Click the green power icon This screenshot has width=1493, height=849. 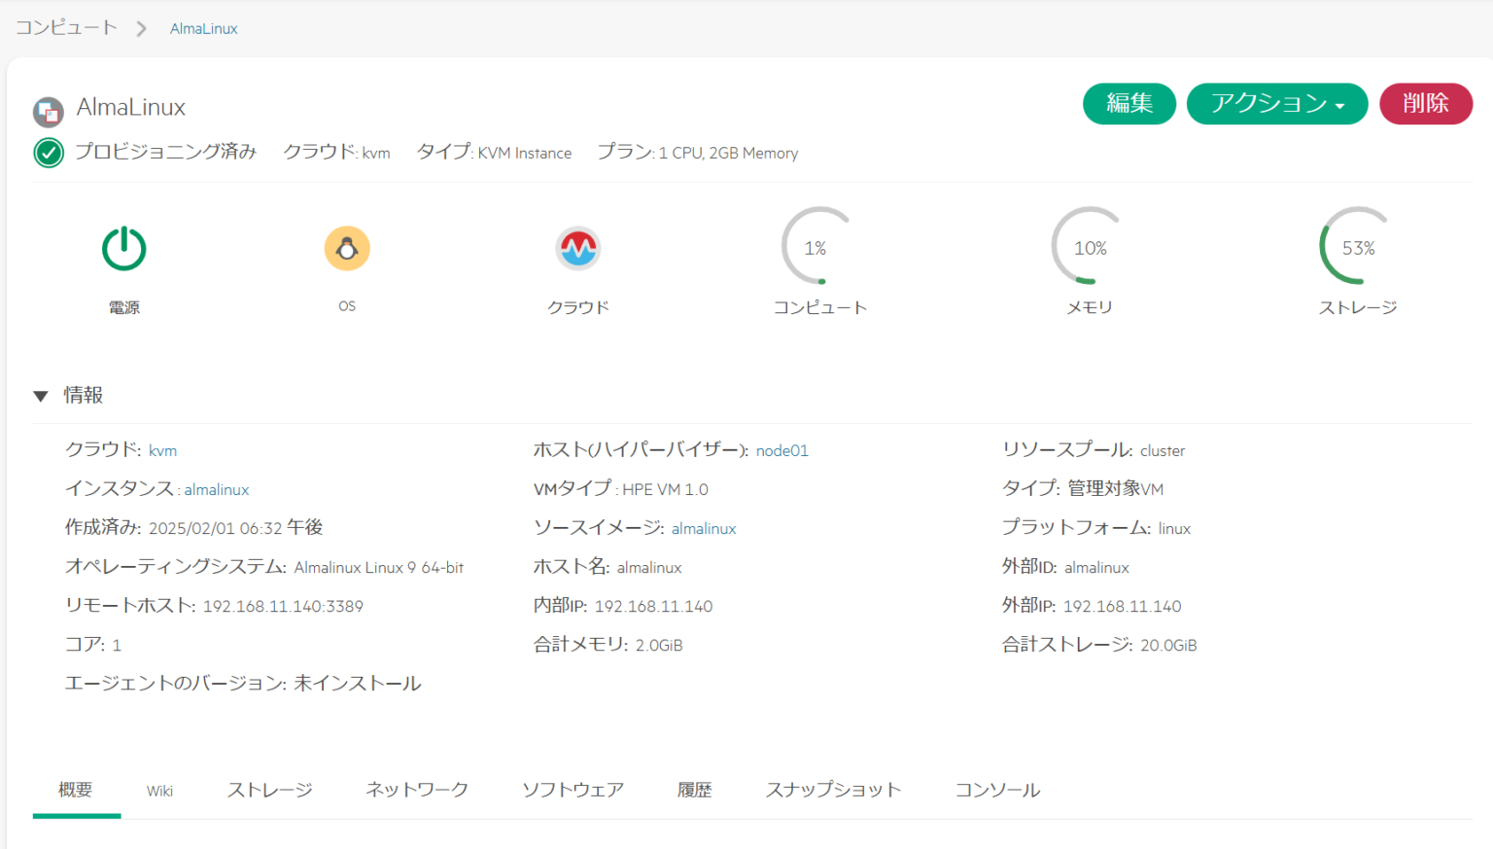124,249
